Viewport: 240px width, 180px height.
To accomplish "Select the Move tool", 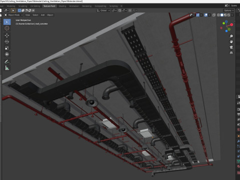I will [x=7, y=35].
